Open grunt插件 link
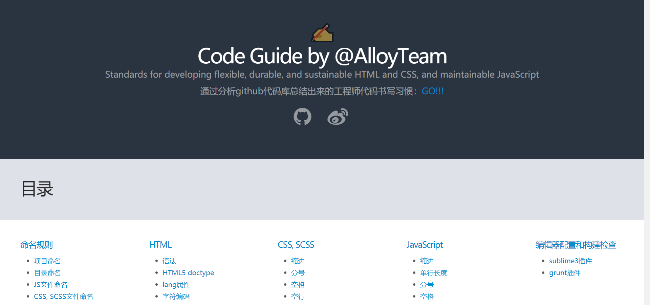The width and height of the screenshot is (650, 305). [565, 273]
